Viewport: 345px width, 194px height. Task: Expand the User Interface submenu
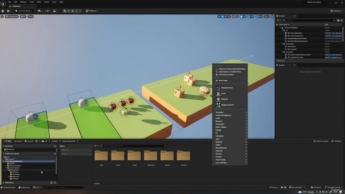[x=230, y=163]
